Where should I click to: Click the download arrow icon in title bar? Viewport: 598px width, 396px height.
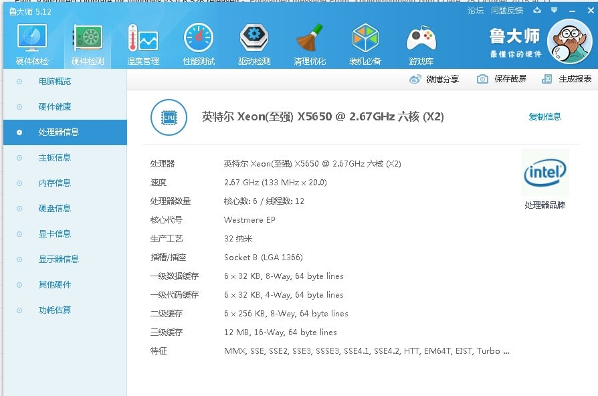pyautogui.click(x=537, y=10)
